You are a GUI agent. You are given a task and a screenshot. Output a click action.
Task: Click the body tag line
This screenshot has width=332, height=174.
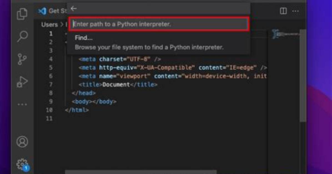94,101
